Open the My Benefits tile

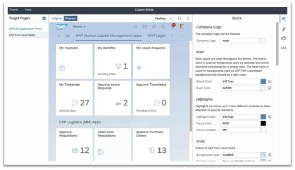tap(113, 61)
